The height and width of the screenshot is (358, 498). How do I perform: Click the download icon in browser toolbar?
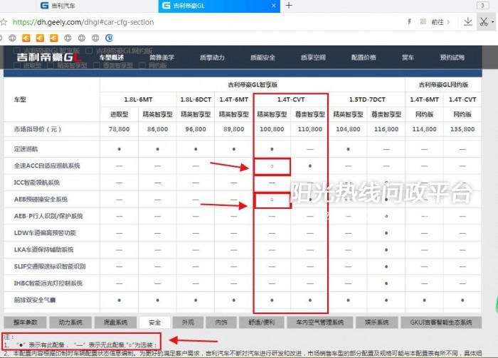pos(467,21)
